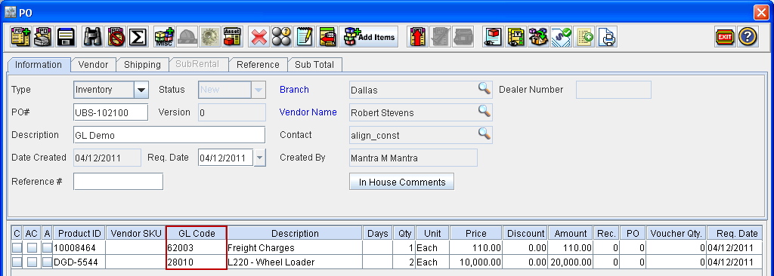
Task: Delete selected item with red X icon
Action: click(259, 37)
